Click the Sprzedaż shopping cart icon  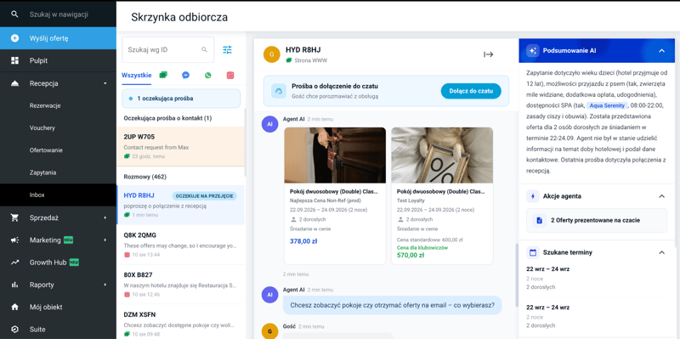pyautogui.click(x=14, y=218)
